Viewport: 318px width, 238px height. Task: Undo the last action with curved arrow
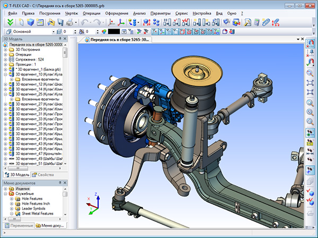84,22
